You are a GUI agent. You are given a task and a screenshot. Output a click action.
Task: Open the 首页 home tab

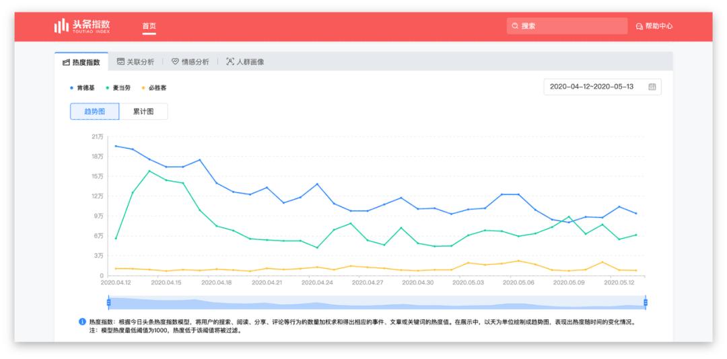[x=149, y=26]
